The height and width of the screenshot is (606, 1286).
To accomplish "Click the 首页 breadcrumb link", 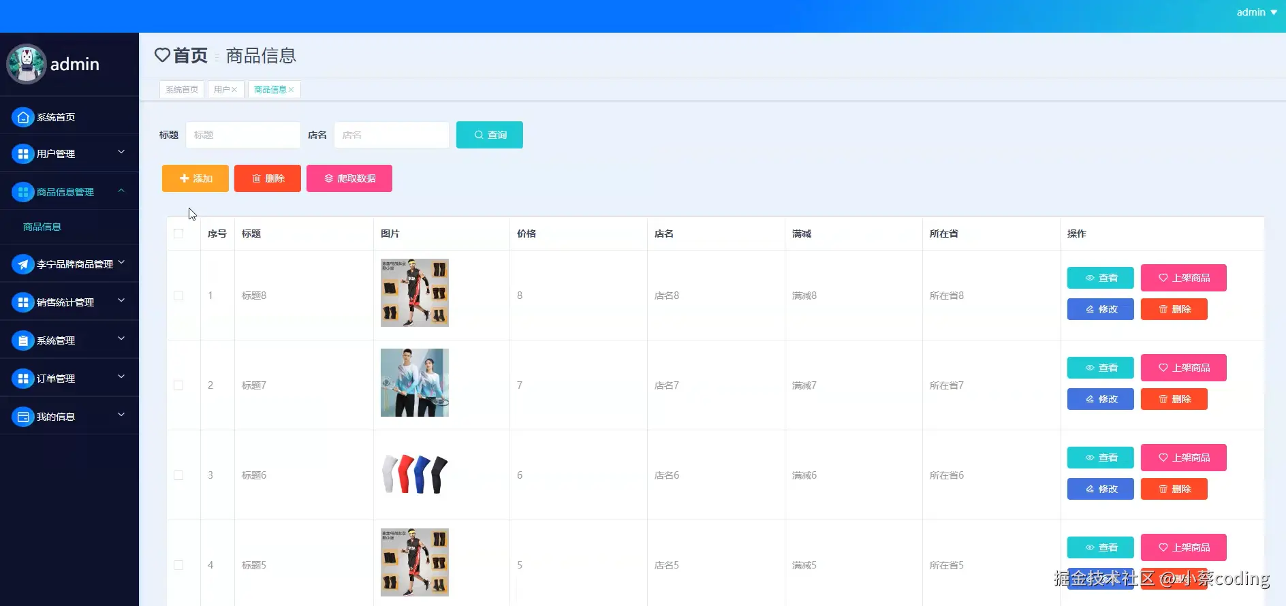I will click(190, 55).
